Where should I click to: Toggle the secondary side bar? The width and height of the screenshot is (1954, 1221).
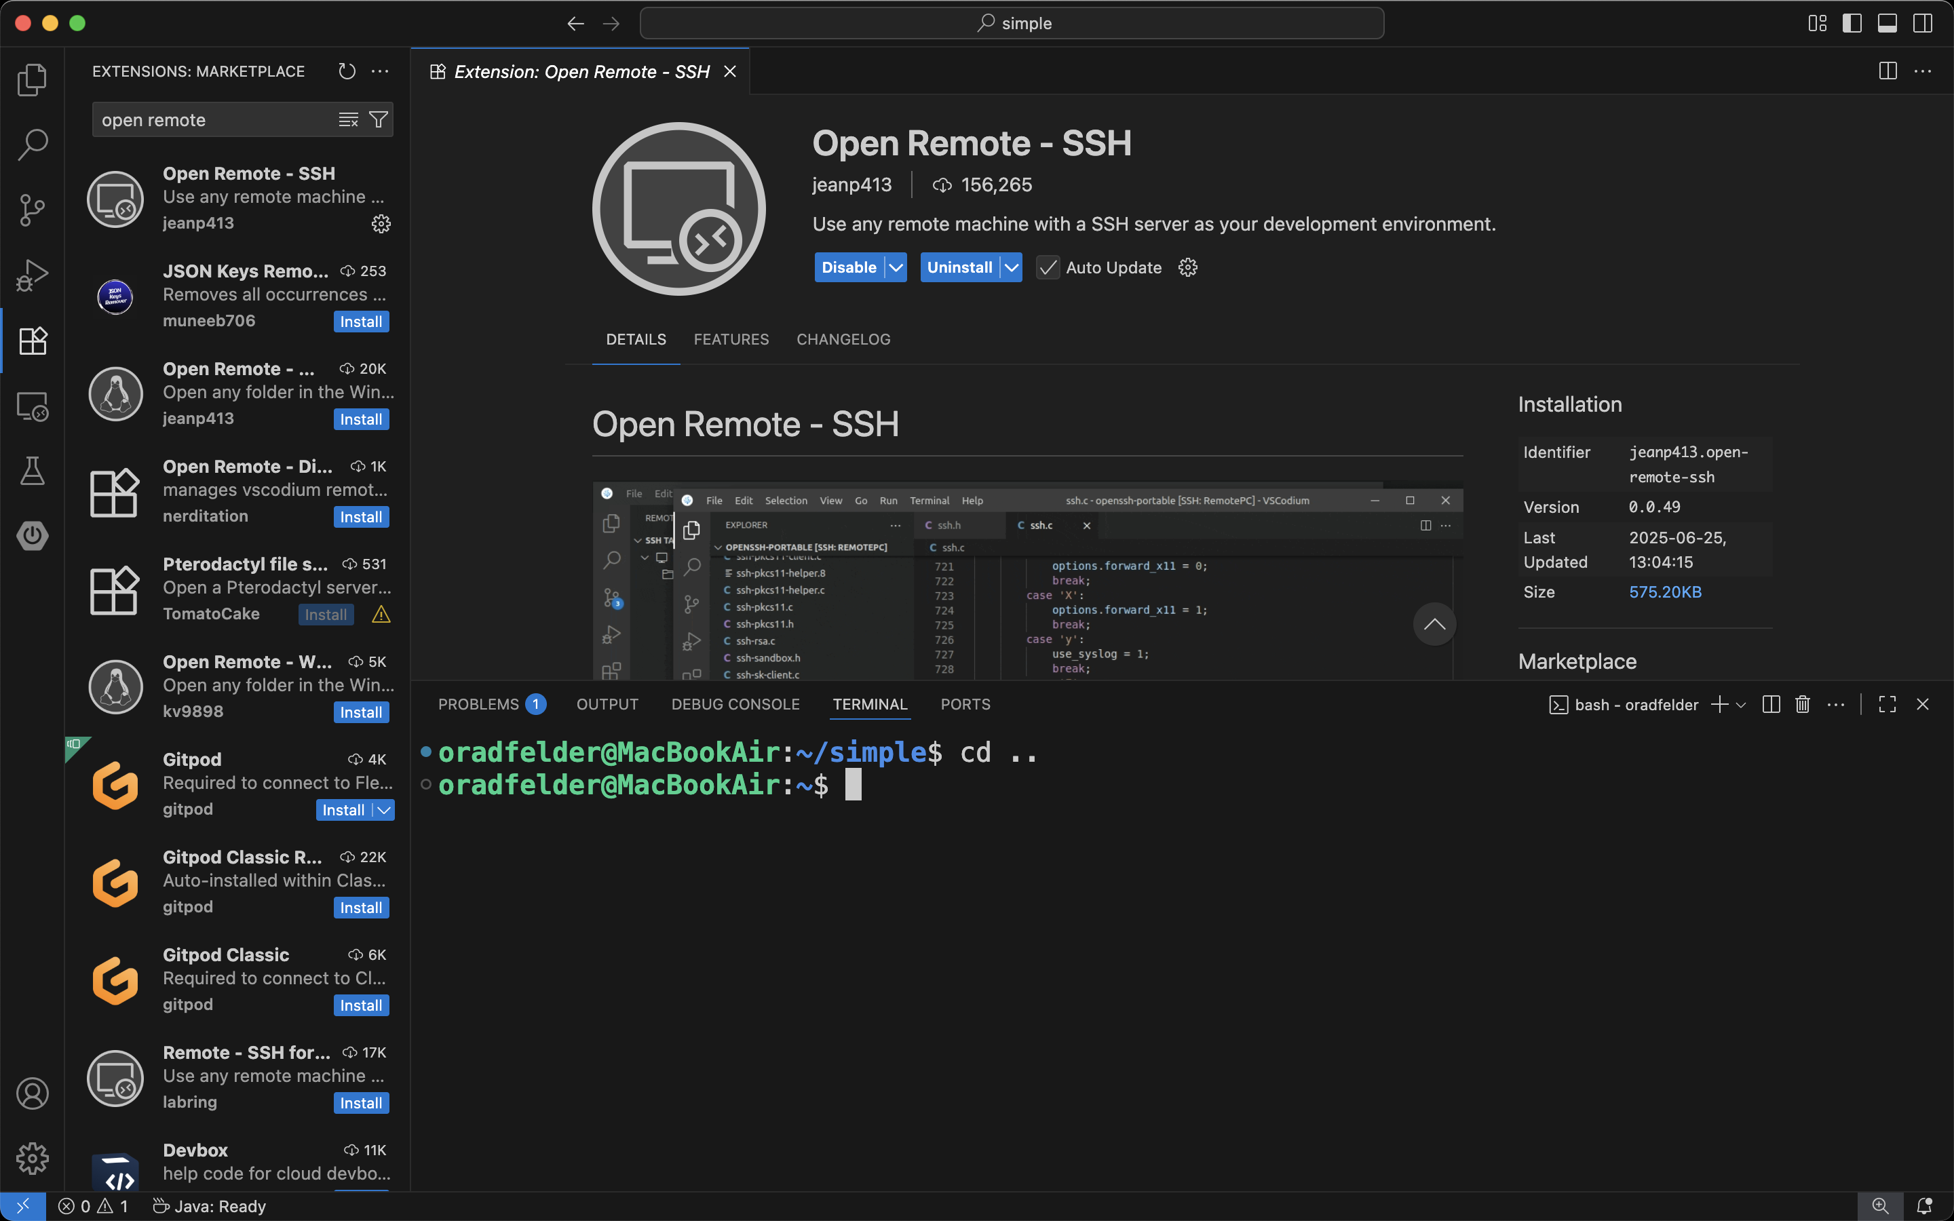1923,24
